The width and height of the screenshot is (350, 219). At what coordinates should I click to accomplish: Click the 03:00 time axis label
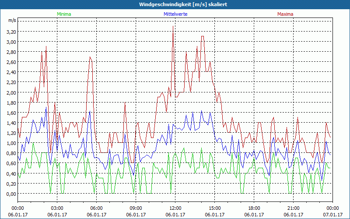tap(57, 208)
